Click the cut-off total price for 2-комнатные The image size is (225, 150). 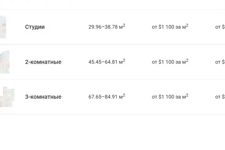tap(220, 62)
